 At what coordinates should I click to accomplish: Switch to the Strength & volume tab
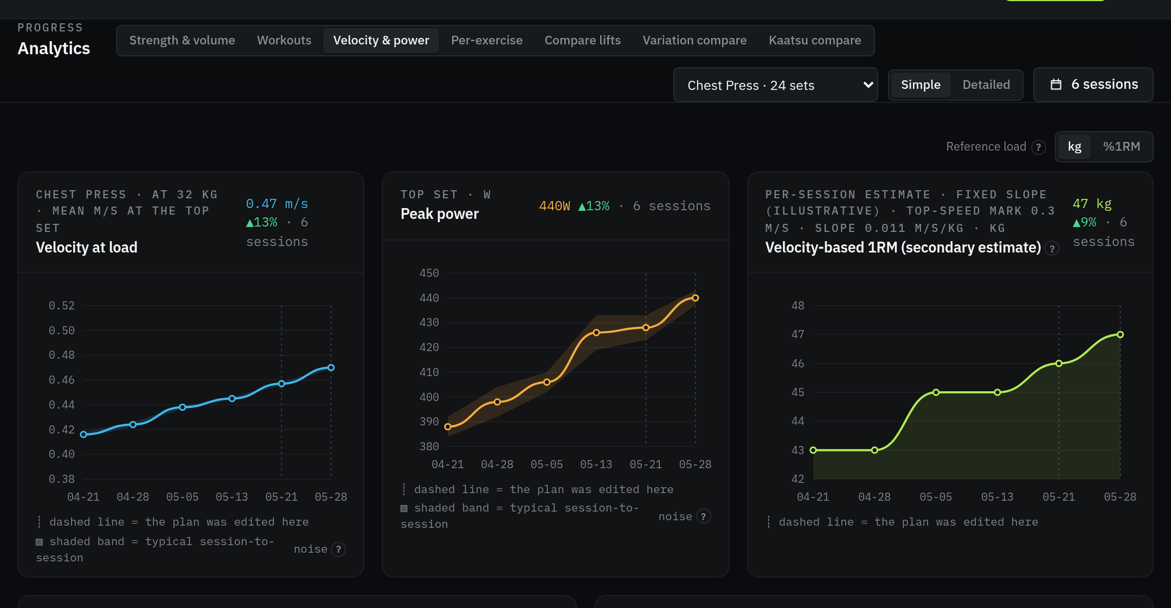click(182, 41)
